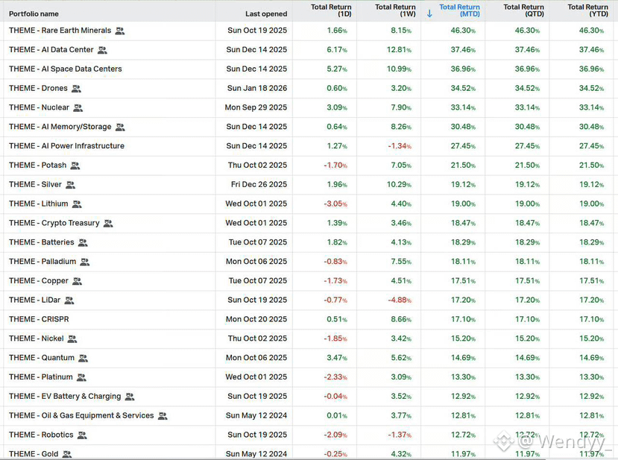Open THEME - AI Power Infrastructure portfolio
This screenshot has width=618, height=460.
click(66, 146)
